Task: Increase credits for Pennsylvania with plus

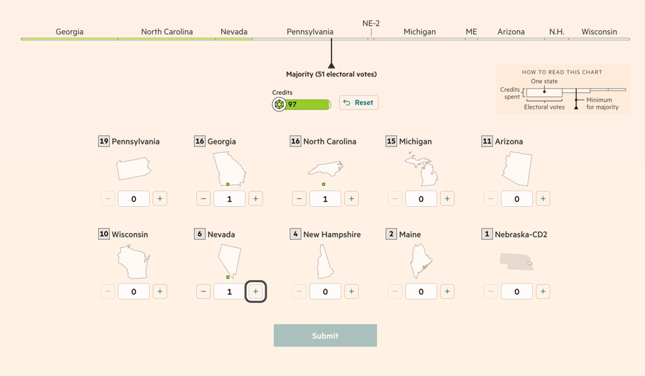Action: 160,199
